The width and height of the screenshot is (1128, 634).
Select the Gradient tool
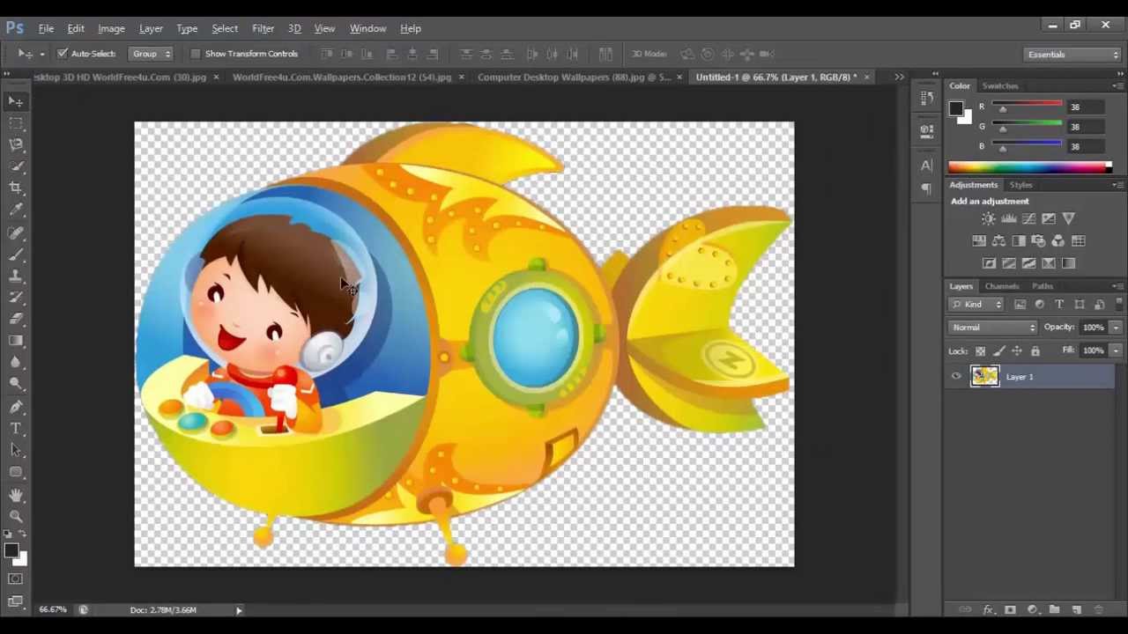(x=16, y=341)
